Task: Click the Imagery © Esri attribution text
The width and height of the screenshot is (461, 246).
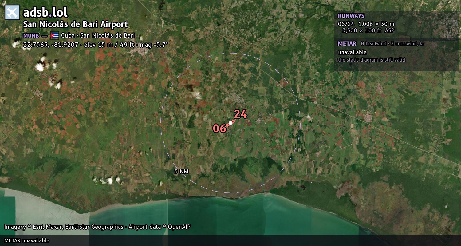Action: coord(97,227)
